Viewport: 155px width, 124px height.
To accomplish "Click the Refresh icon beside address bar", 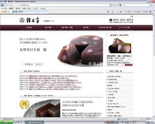I will [x=113, y=5].
